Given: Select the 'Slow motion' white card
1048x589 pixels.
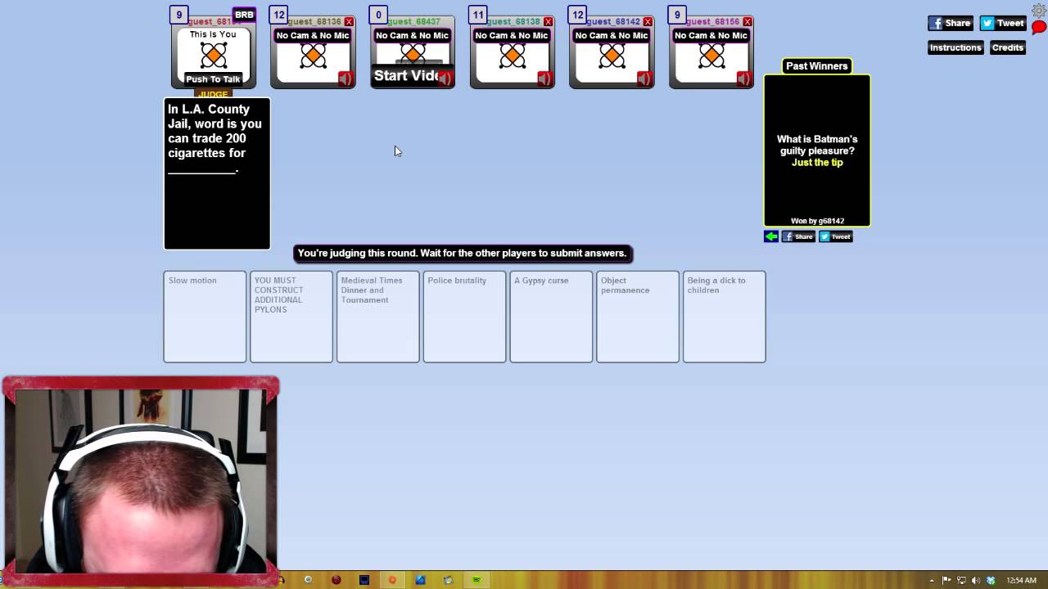Looking at the screenshot, I should point(205,317).
